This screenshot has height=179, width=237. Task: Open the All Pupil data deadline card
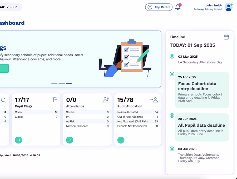(x=202, y=127)
